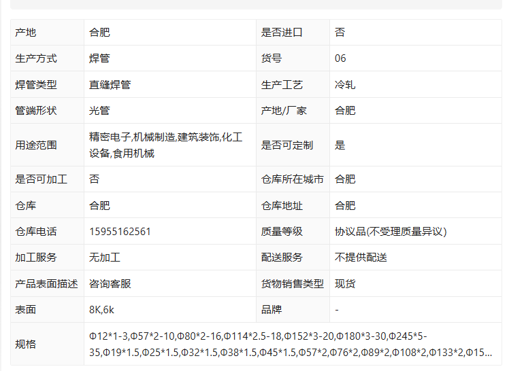The image size is (509, 371).
Task: Click the 表面 value 8K,6k
Action: [101, 310]
